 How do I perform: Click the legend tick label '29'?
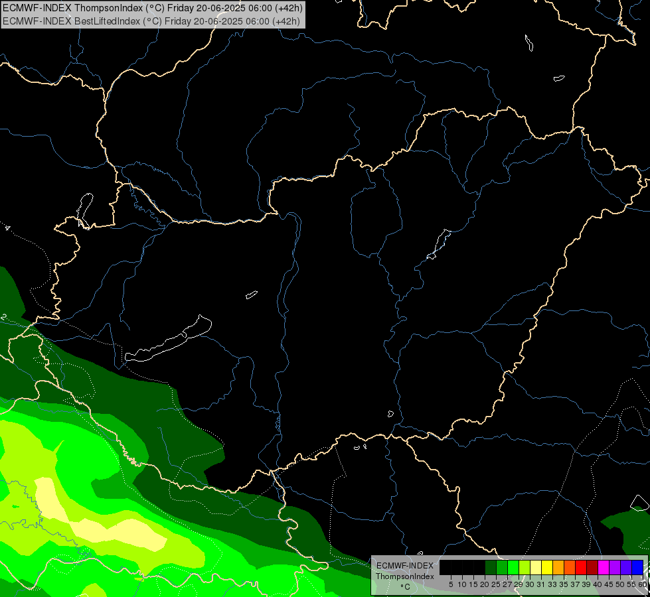tap(519, 584)
